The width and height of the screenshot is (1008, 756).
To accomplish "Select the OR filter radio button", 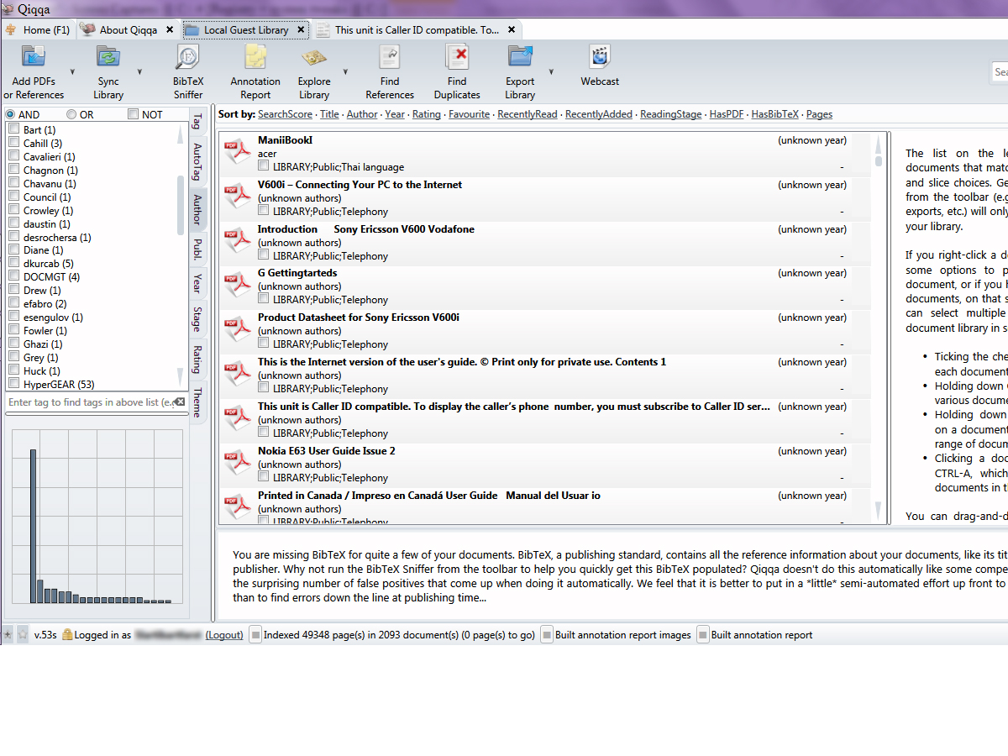I will (71, 114).
